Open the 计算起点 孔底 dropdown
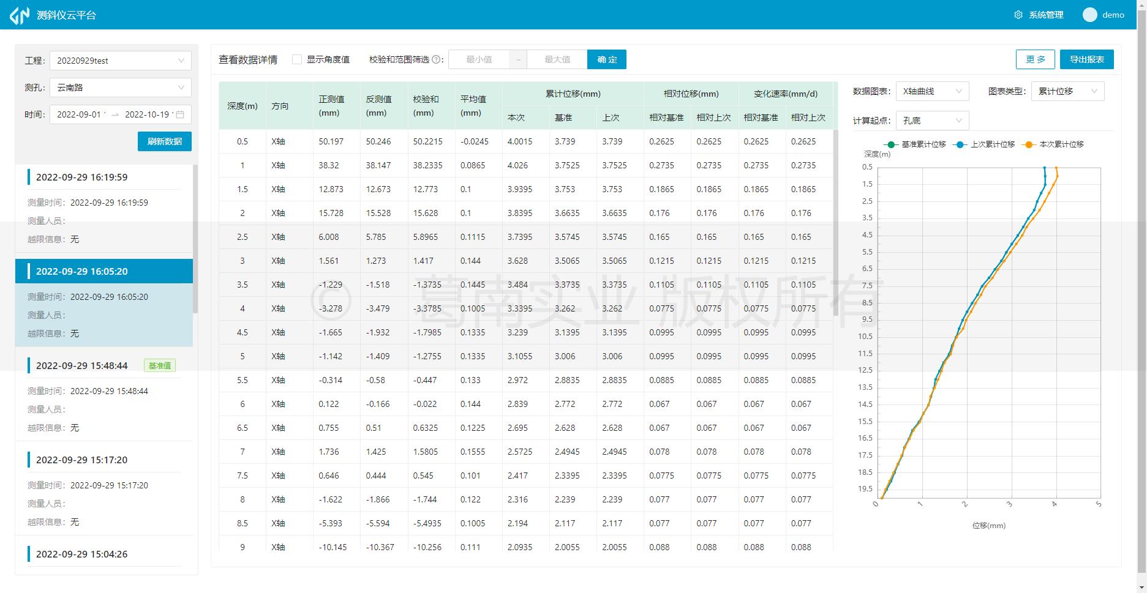 pos(933,121)
